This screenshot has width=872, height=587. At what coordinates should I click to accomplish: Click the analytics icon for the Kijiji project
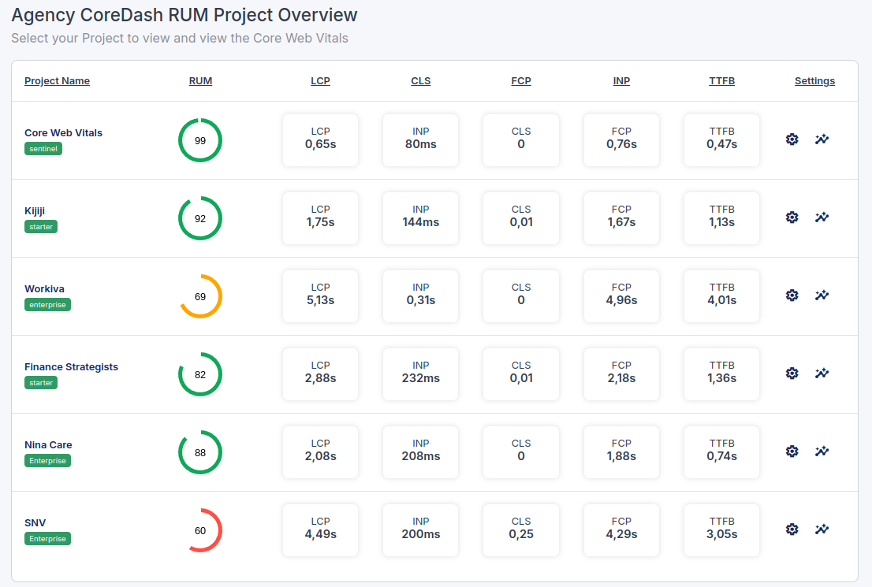(822, 217)
